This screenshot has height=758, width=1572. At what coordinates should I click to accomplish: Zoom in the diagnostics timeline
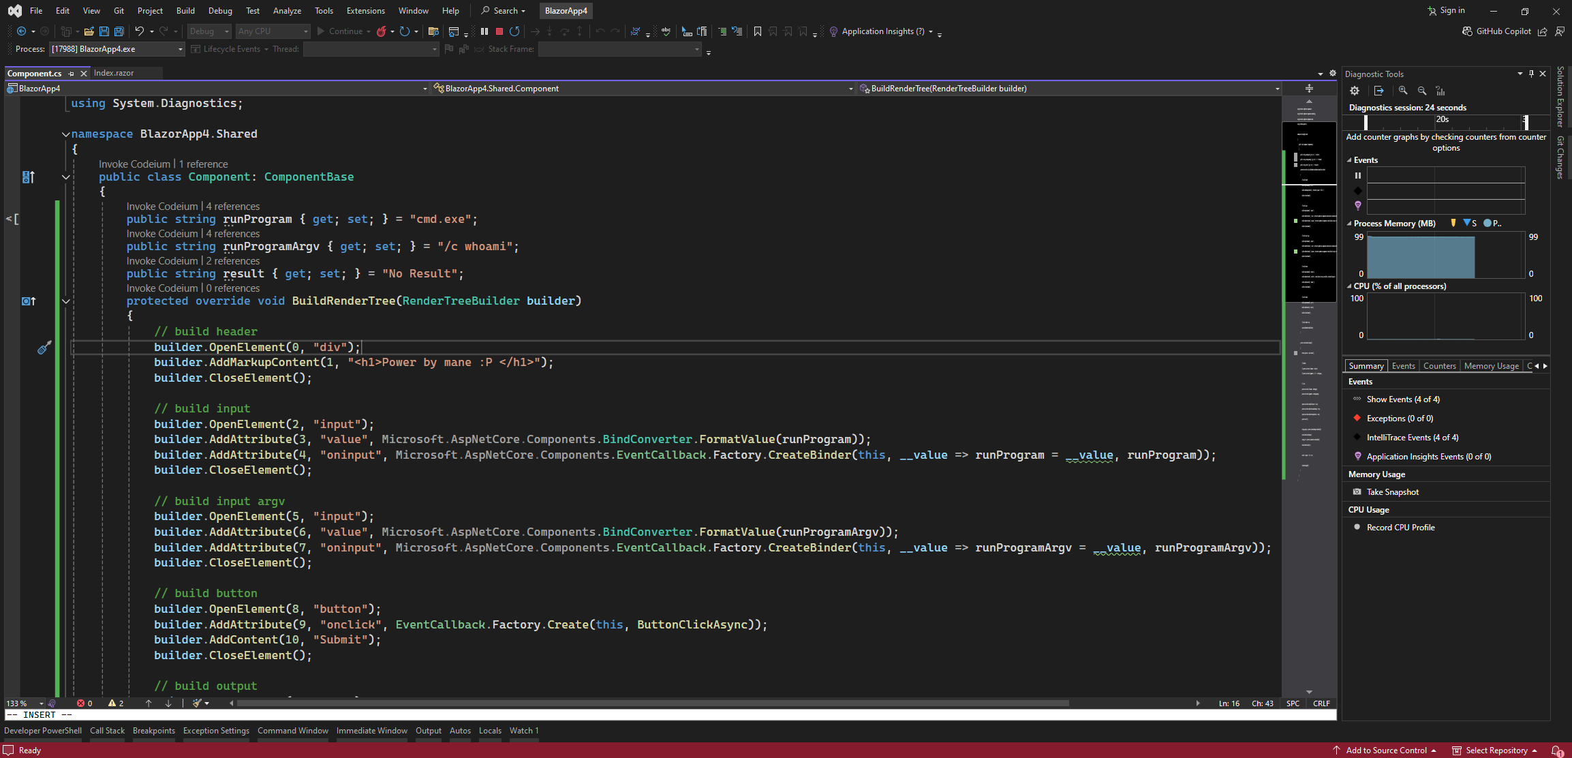tap(1403, 91)
